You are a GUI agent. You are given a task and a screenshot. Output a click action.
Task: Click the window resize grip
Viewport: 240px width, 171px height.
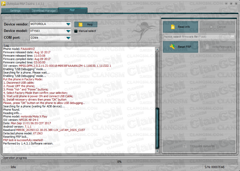point(237,168)
